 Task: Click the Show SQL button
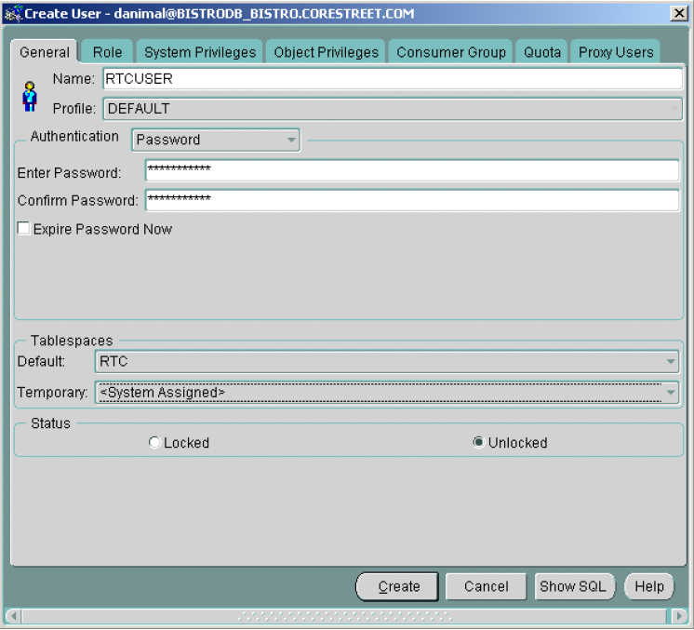[x=573, y=586]
